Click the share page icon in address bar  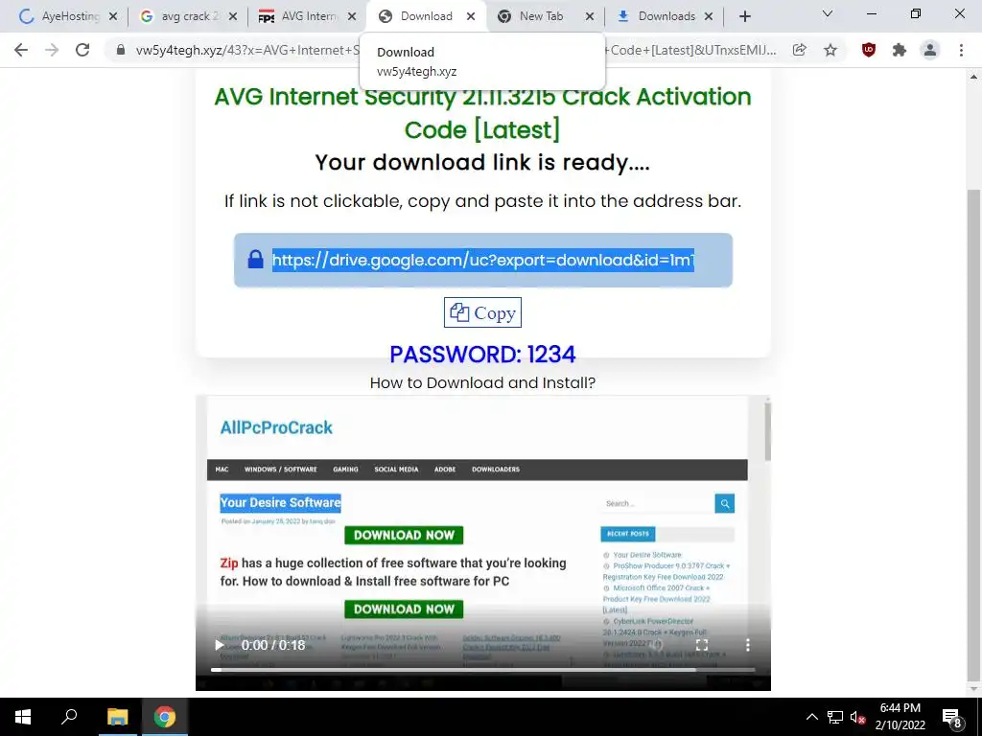pos(799,50)
